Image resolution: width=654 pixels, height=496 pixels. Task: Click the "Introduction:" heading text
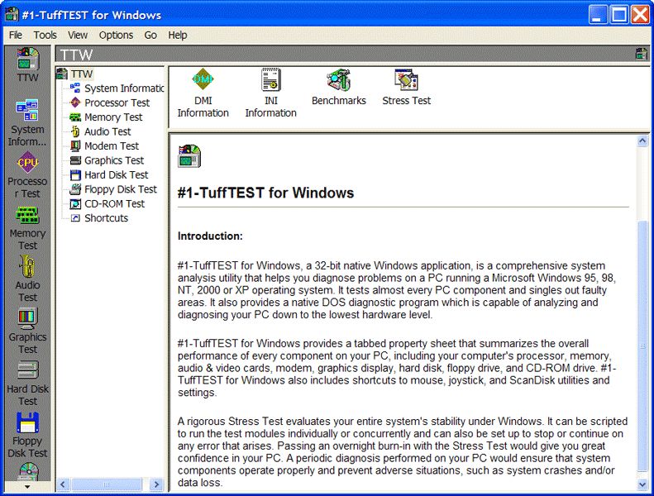tap(210, 236)
